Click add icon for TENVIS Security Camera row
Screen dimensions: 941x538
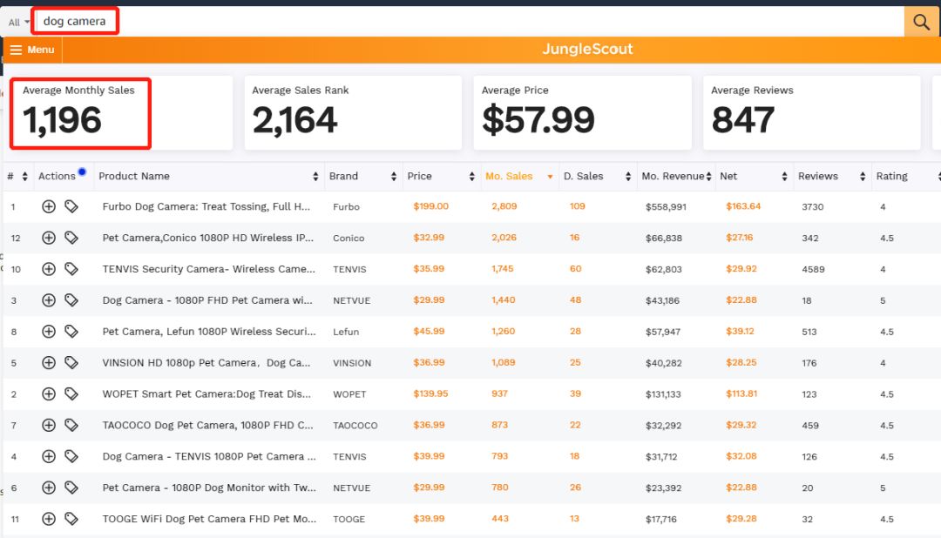pos(49,269)
